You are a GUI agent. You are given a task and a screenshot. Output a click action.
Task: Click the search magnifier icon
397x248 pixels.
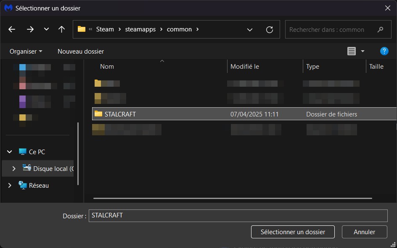click(x=380, y=29)
